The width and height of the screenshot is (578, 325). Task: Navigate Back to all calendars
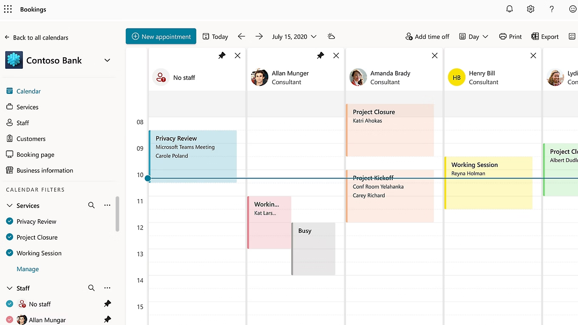point(37,37)
